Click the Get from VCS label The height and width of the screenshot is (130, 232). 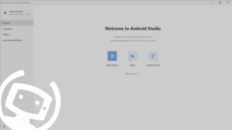(x=153, y=65)
